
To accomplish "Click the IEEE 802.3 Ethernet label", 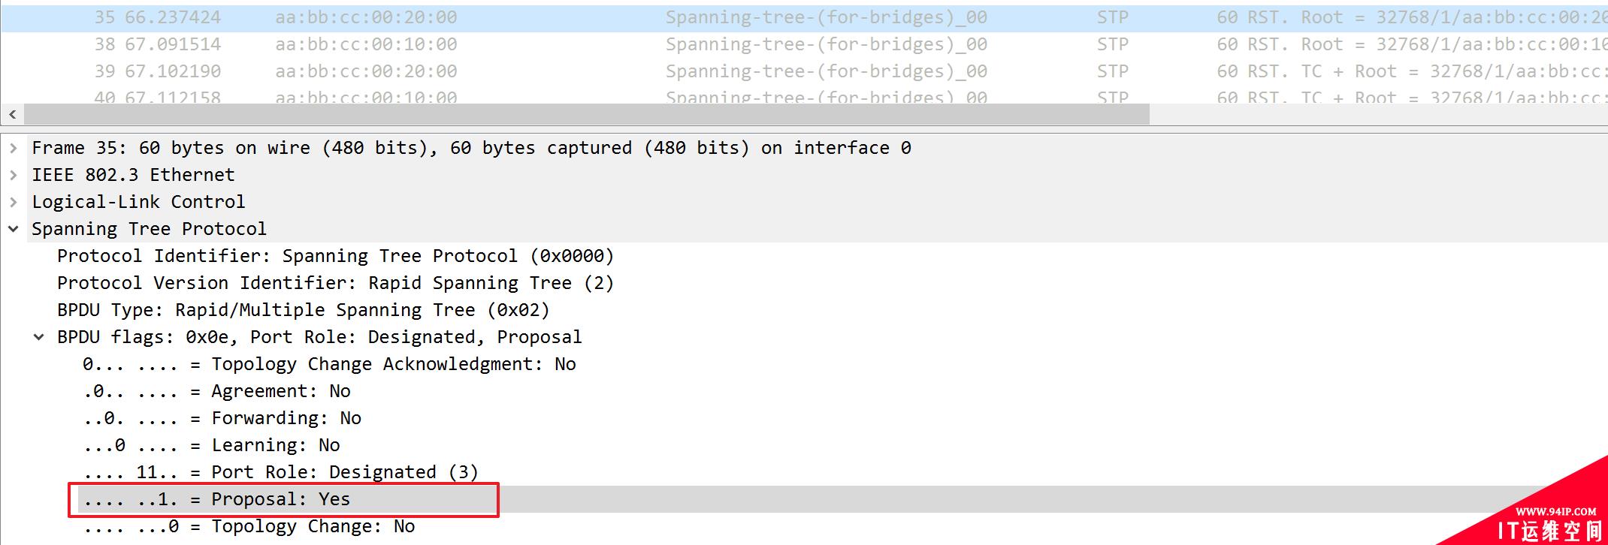I will 133,175.
